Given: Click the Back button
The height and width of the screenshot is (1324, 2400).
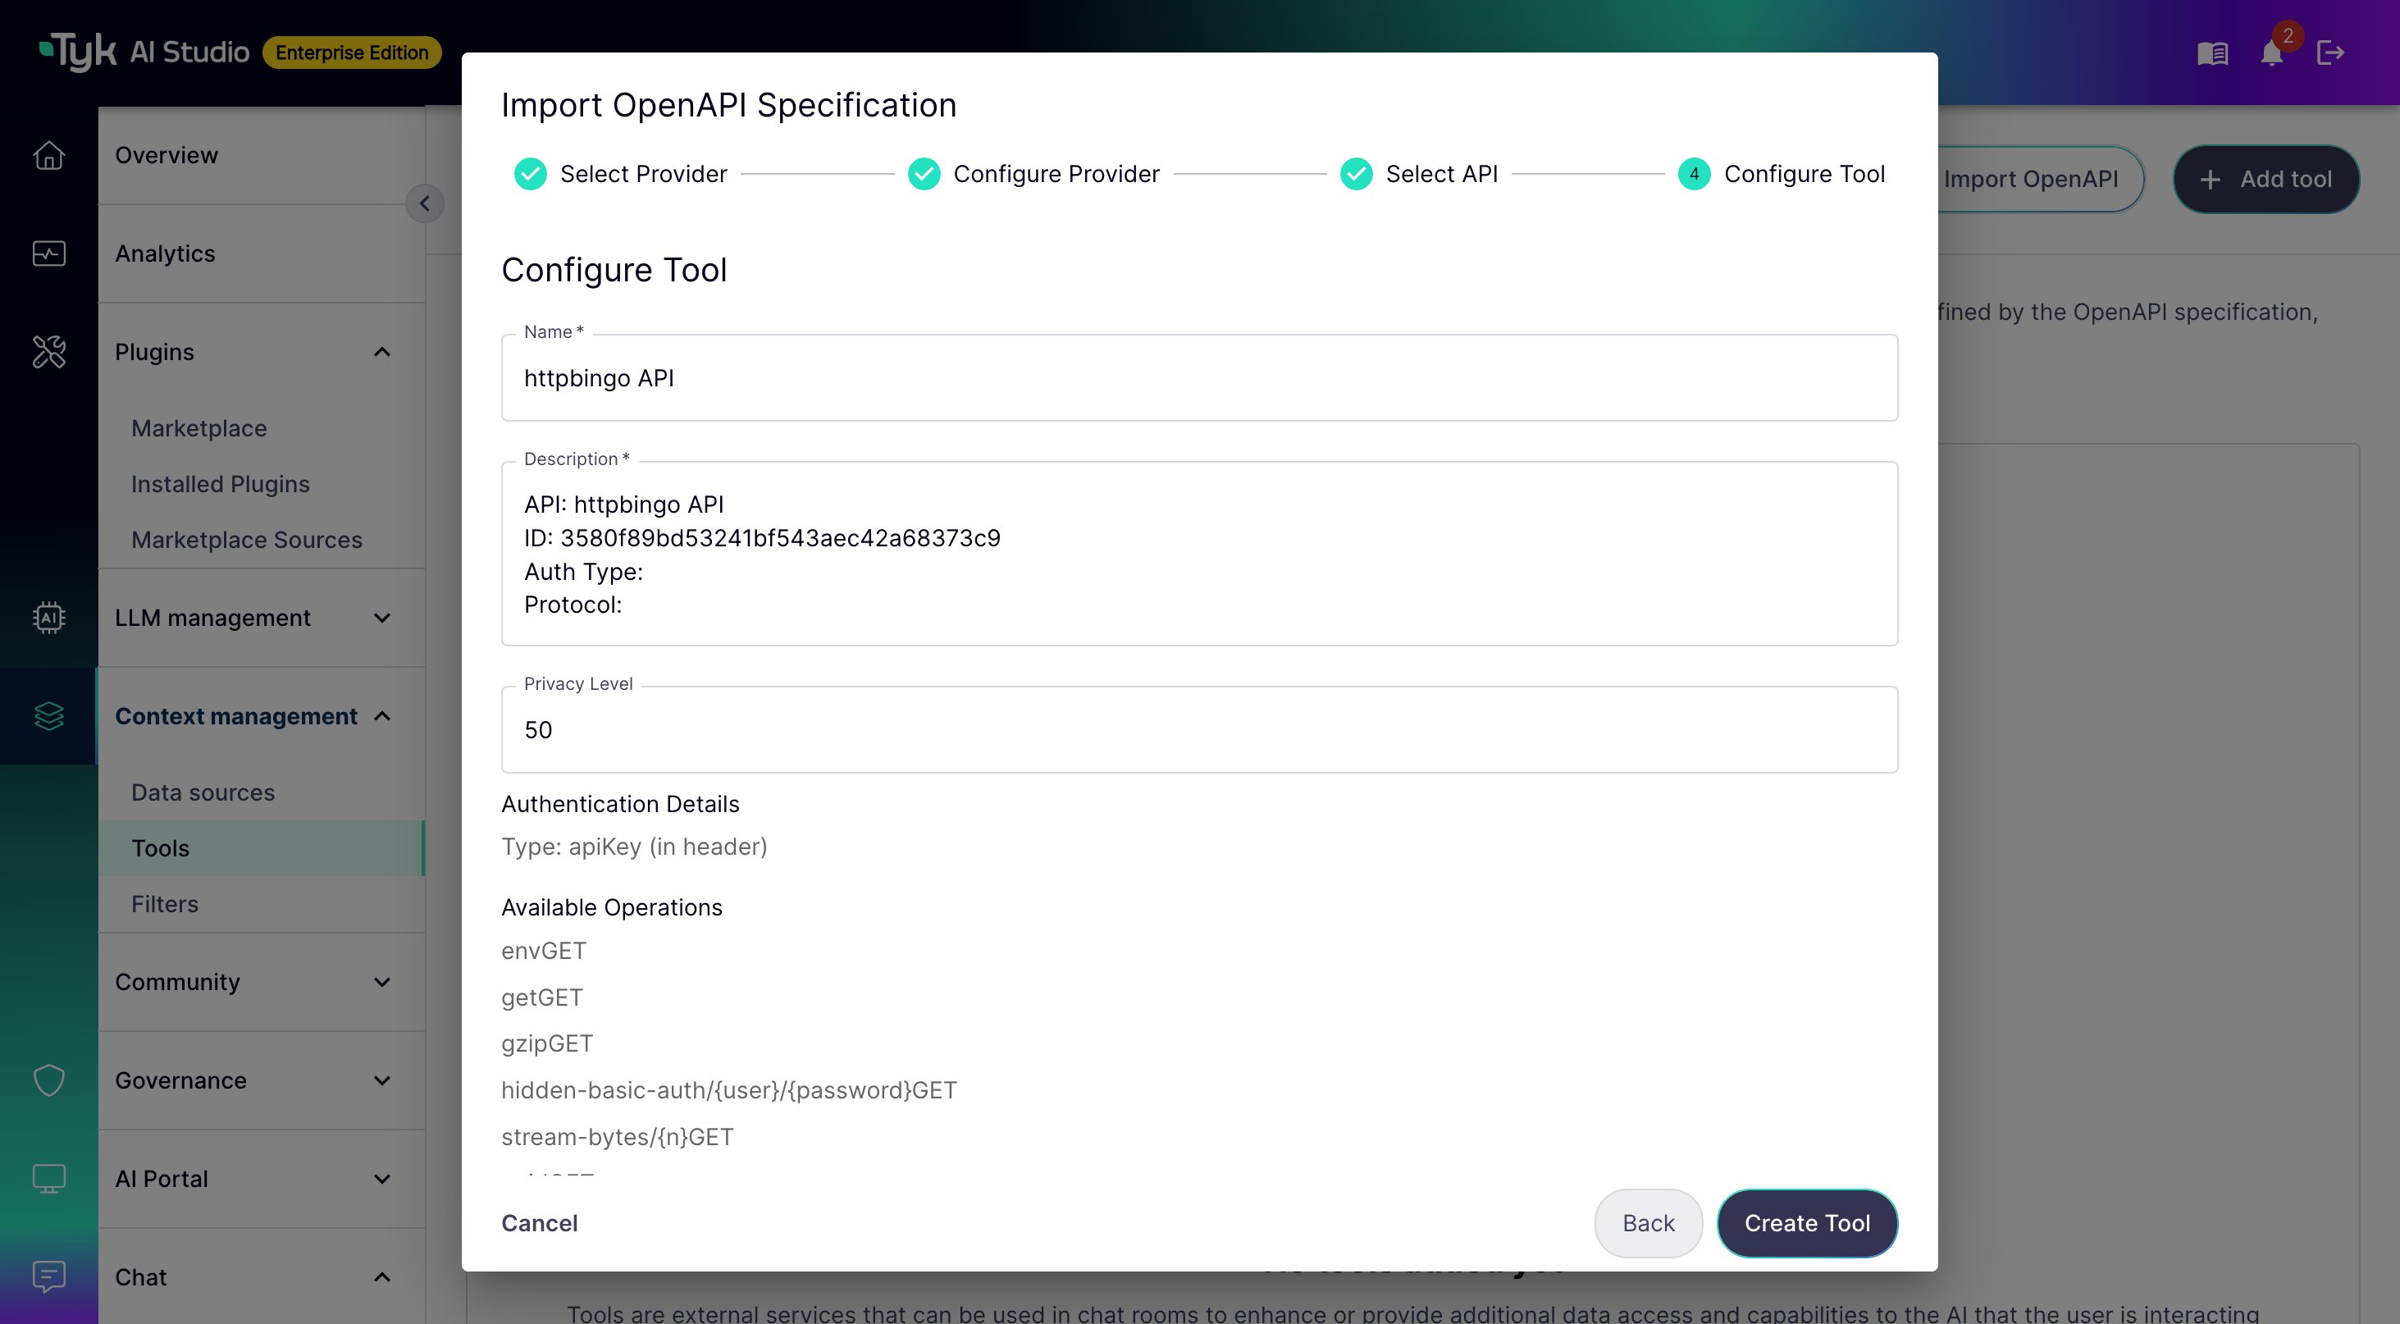Looking at the screenshot, I should pyautogui.click(x=1648, y=1223).
